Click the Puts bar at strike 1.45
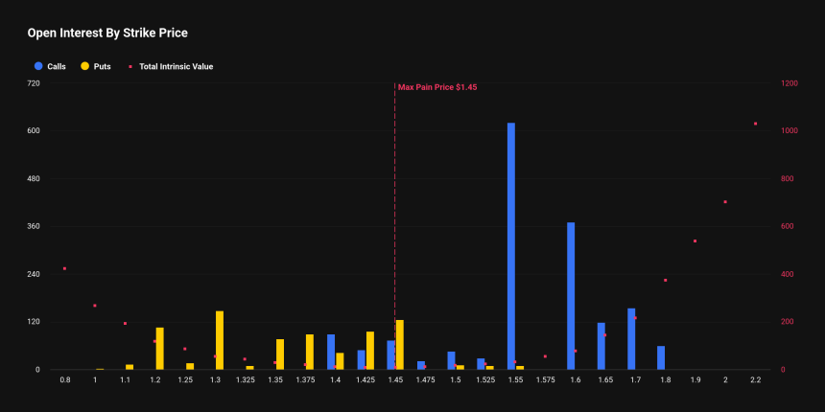This screenshot has width=825, height=412. pyautogui.click(x=400, y=345)
